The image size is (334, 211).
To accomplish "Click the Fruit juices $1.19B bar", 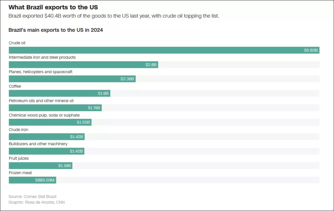I will (x=40, y=166).
